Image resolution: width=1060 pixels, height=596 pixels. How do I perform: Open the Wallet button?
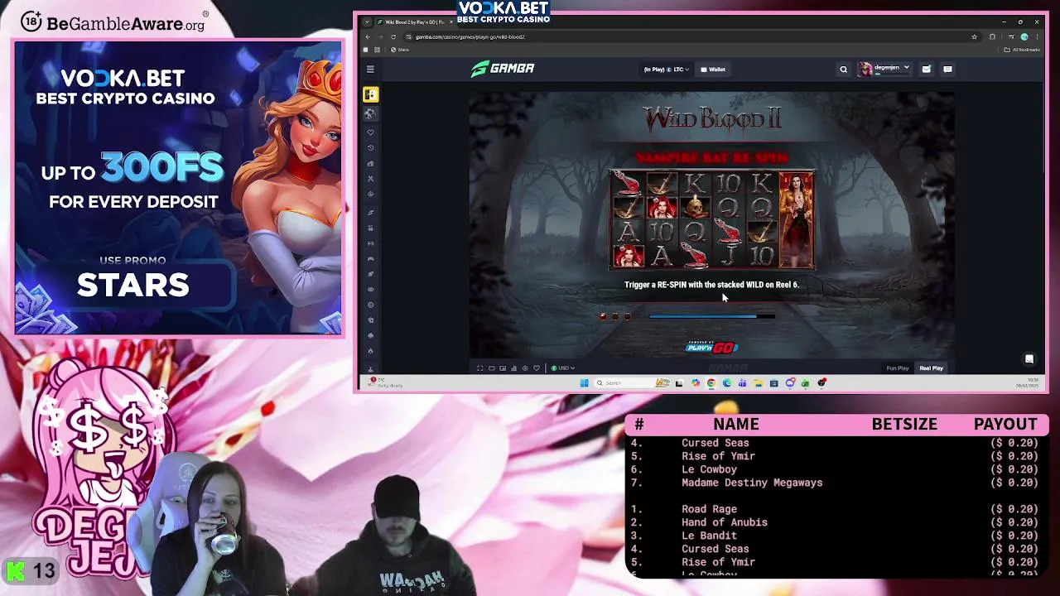(713, 70)
